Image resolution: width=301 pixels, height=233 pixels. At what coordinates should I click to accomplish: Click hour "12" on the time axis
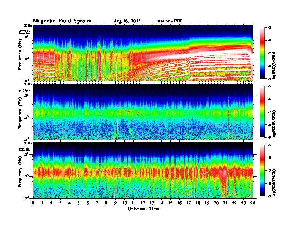pyautogui.click(x=143, y=203)
